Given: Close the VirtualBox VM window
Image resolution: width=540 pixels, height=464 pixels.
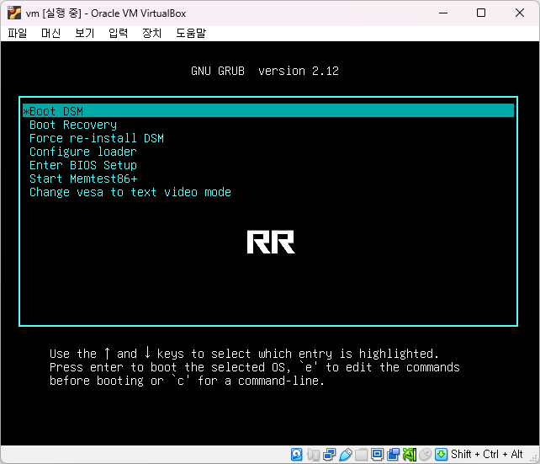Looking at the screenshot, I should click(x=520, y=13).
